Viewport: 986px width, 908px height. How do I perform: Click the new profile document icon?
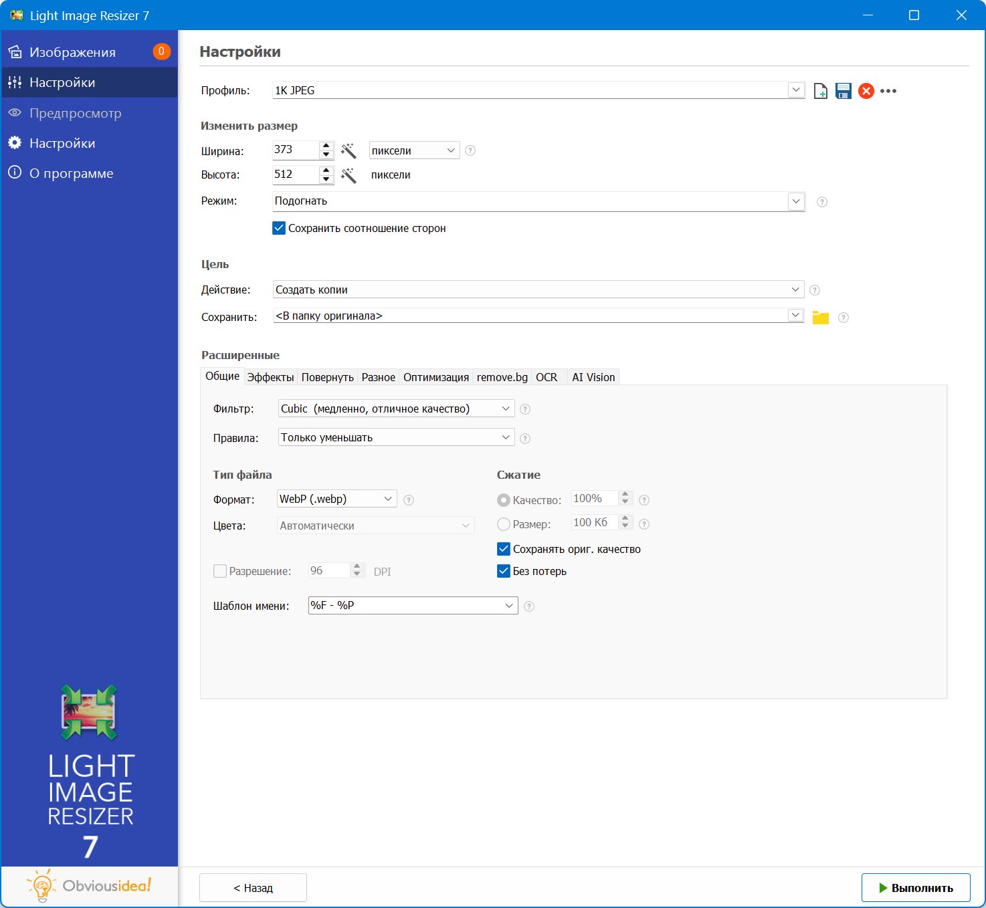point(820,91)
